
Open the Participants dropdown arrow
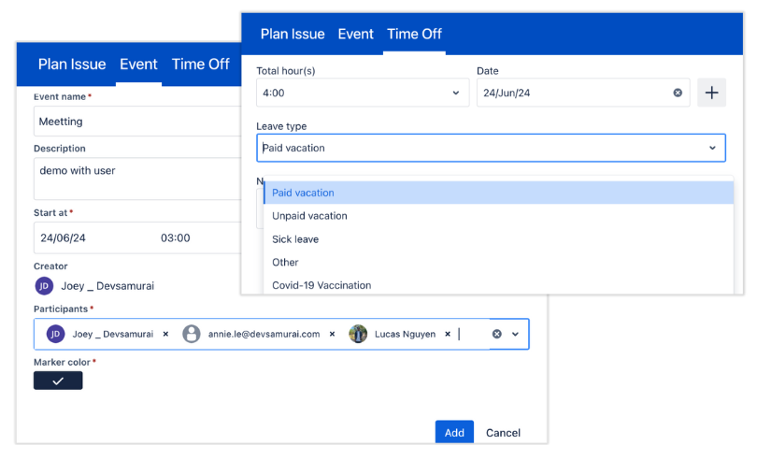pyautogui.click(x=515, y=334)
